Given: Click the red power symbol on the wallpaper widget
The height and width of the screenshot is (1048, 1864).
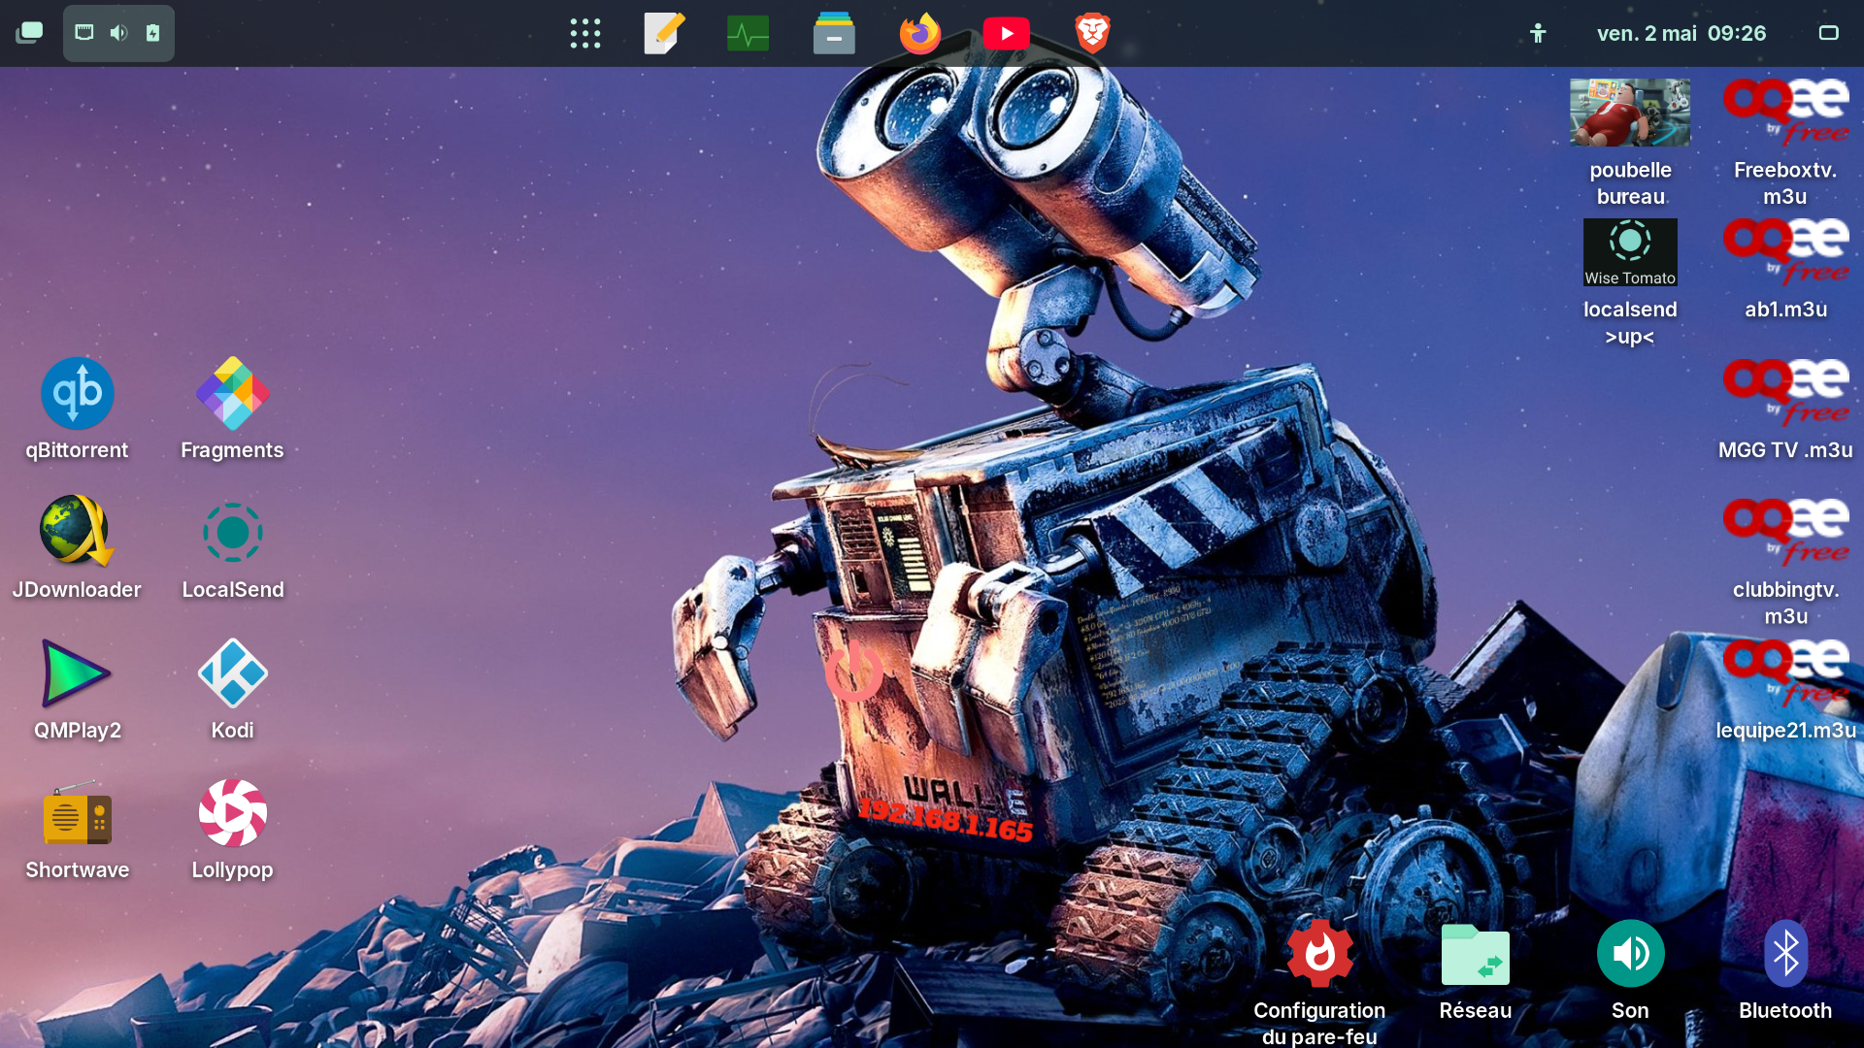Looking at the screenshot, I should click(x=854, y=671).
